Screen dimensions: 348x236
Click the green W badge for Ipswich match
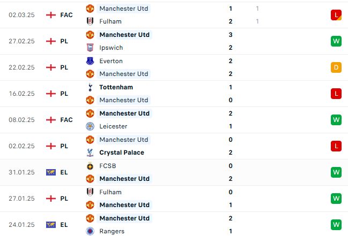click(336, 41)
